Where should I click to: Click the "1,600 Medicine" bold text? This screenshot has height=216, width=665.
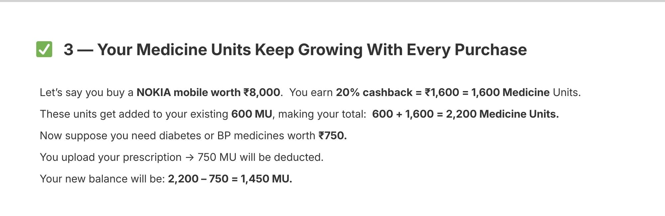click(510, 92)
